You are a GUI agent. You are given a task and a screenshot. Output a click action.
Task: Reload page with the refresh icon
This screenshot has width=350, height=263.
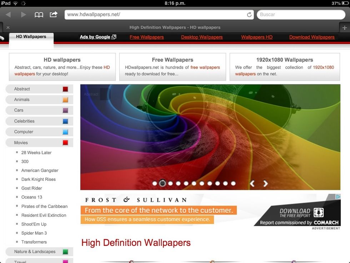pyautogui.click(x=249, y=15)
